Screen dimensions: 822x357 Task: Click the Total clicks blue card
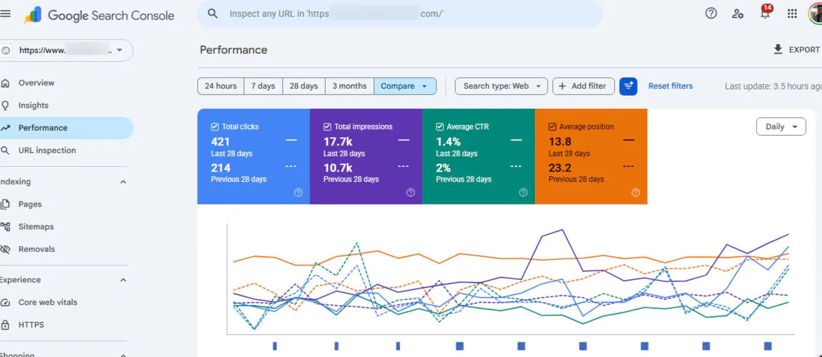tap(254, 156)
